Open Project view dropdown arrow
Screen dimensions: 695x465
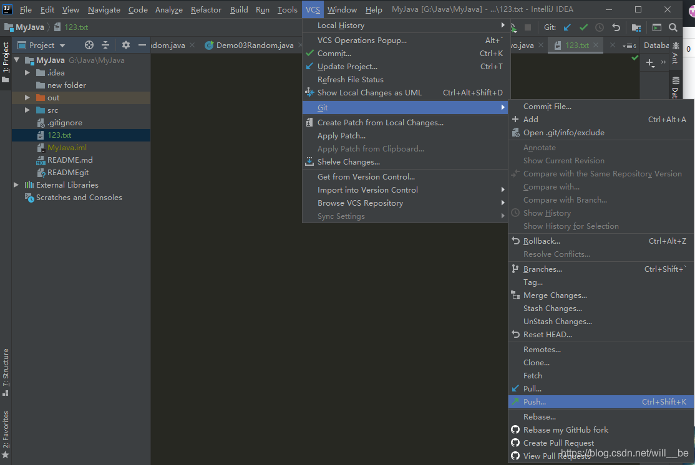click(x=62, y=45)
